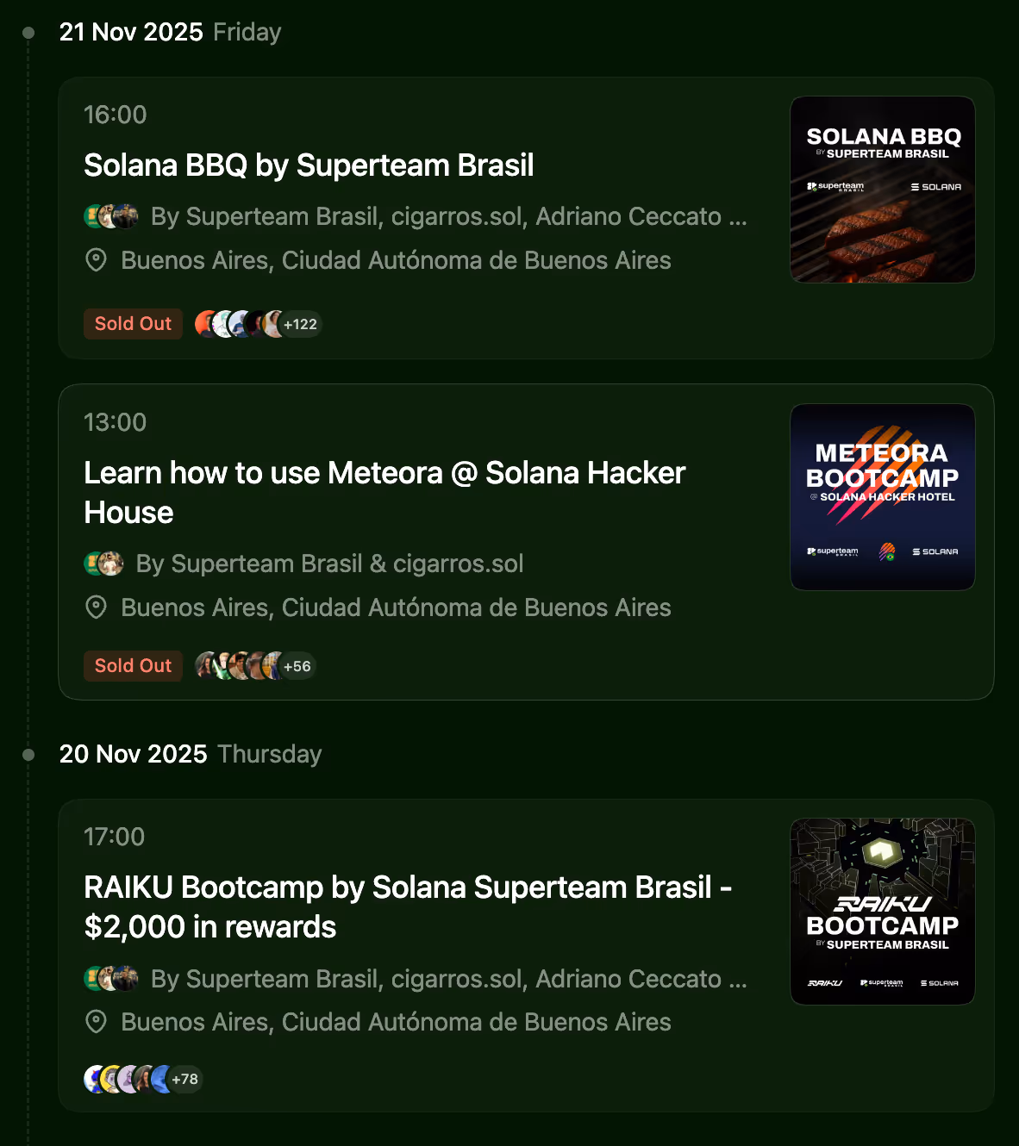Show +78 attendees on RAIKU Bootcamp
Viewport: 1019px width, 1146px height.
click(x=184, y=1079)
